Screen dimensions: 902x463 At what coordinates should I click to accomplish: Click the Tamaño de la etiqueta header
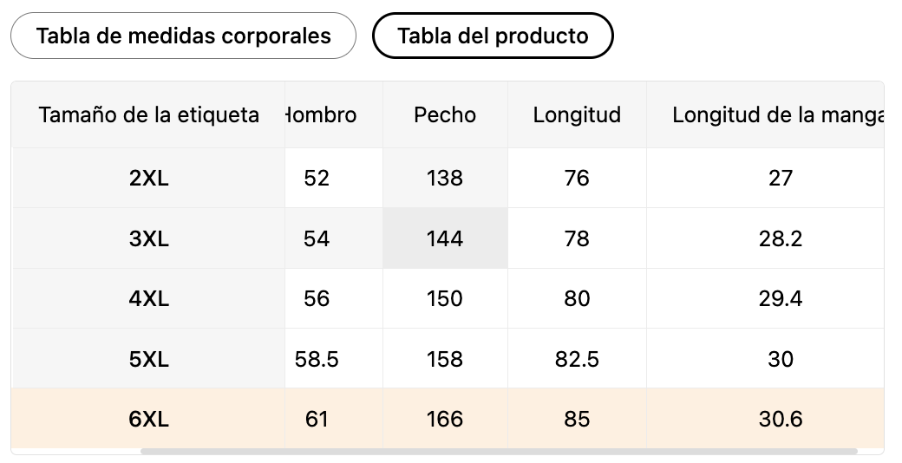point(148,115)
